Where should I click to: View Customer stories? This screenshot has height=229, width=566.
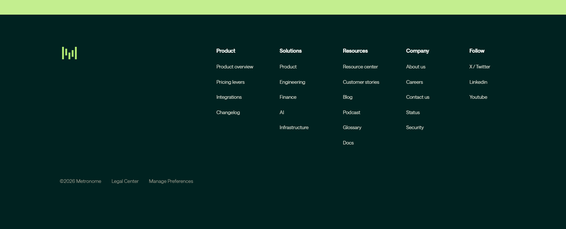(x=361, y=82)
